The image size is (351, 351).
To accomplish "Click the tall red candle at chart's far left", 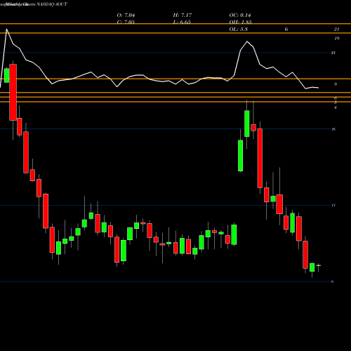I will (x=13, y=92).
